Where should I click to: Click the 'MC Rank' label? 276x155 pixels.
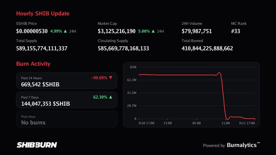pos(239,23)
